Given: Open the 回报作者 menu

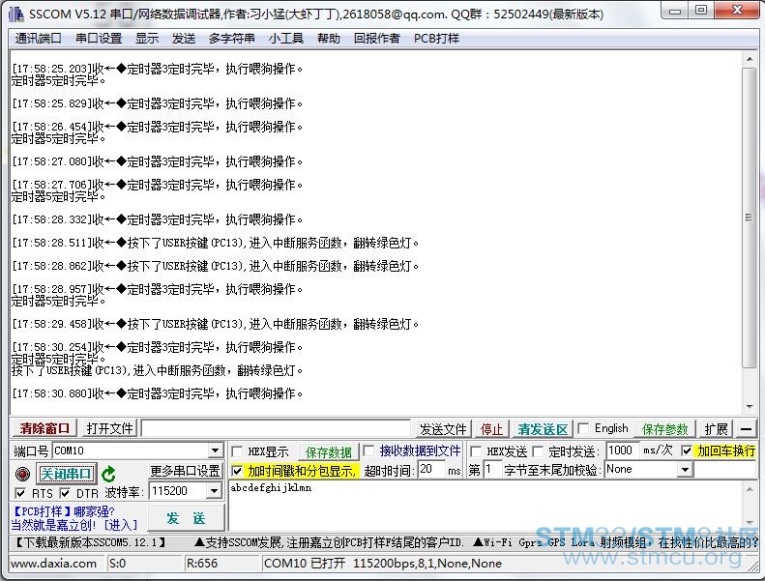Looking at the screenshot, I should click(376, 38).
